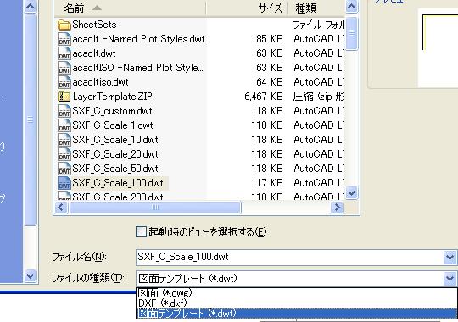Click file list horizontal scroll right arrow
Image resolution: width=458 pixels, height=322 pixels.
click(337, 208)
